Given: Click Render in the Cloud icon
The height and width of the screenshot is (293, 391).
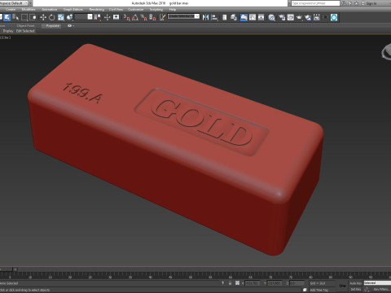Looking at the screenshot, I should [x=308, y=17].
